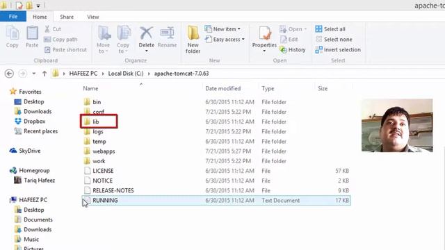The image size is (445, 250).
Task: Click the Cut scissors command
Action: (53, 29)
